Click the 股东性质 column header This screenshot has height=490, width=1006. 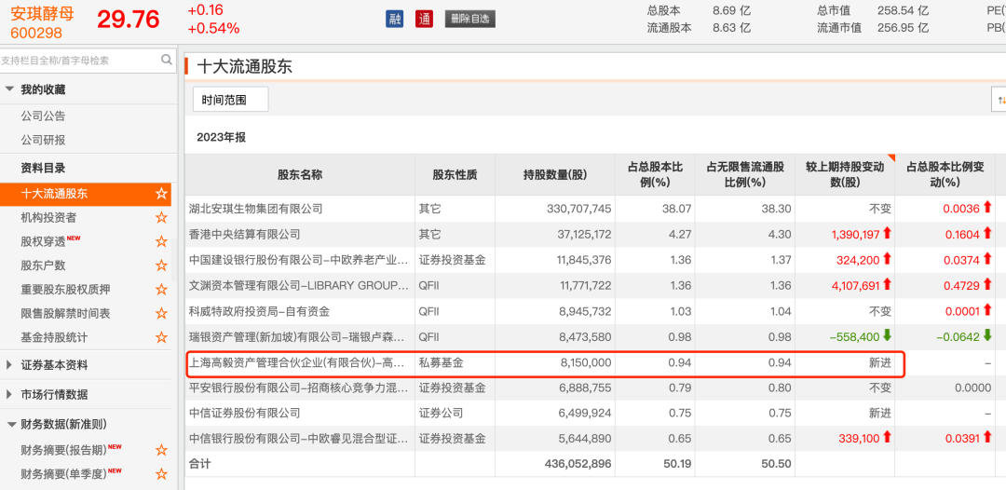pyautogui.click(x=455, y=174)
